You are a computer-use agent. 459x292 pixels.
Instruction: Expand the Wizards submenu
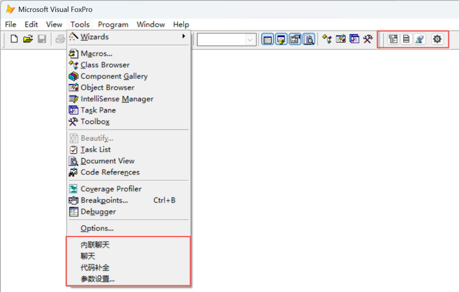coord(129,37)
